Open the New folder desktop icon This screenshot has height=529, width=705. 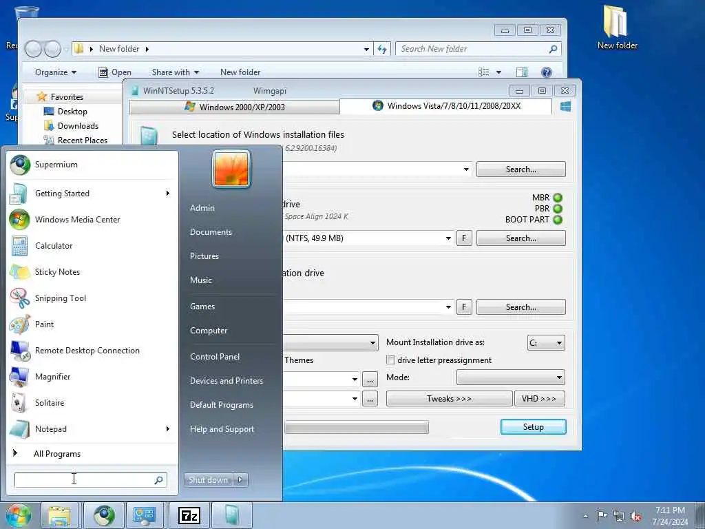(x=617, y=27)
